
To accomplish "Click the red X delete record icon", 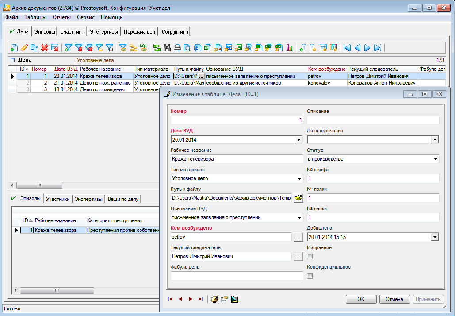I will 45,48.
